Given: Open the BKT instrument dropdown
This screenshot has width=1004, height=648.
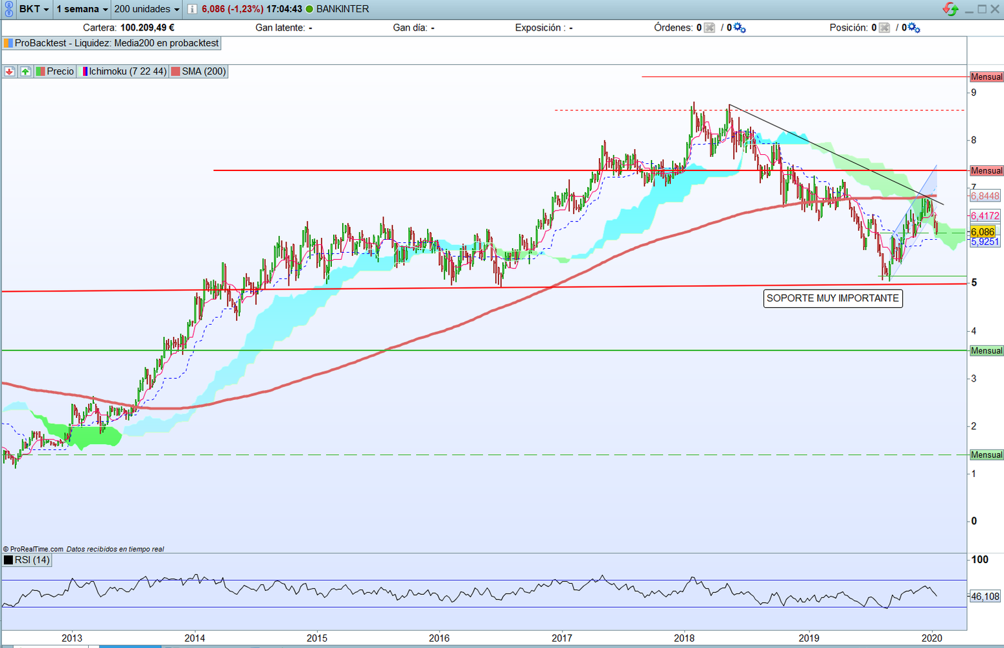Looking at the screenshot, I should 34,9.
